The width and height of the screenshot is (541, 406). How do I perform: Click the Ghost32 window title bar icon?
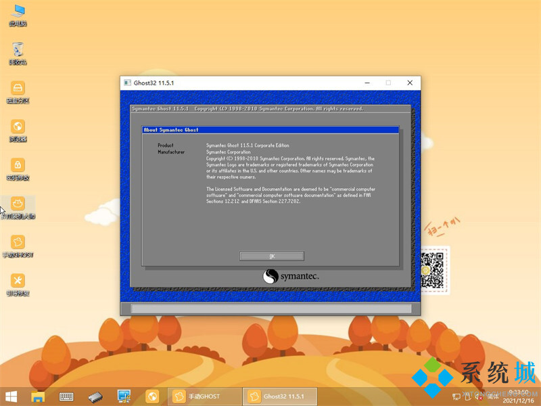point(127,83)
